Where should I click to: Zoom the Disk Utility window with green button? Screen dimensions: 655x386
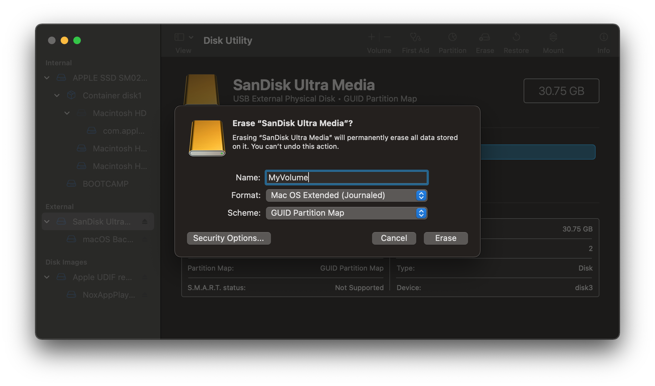(x=77, y=40)
